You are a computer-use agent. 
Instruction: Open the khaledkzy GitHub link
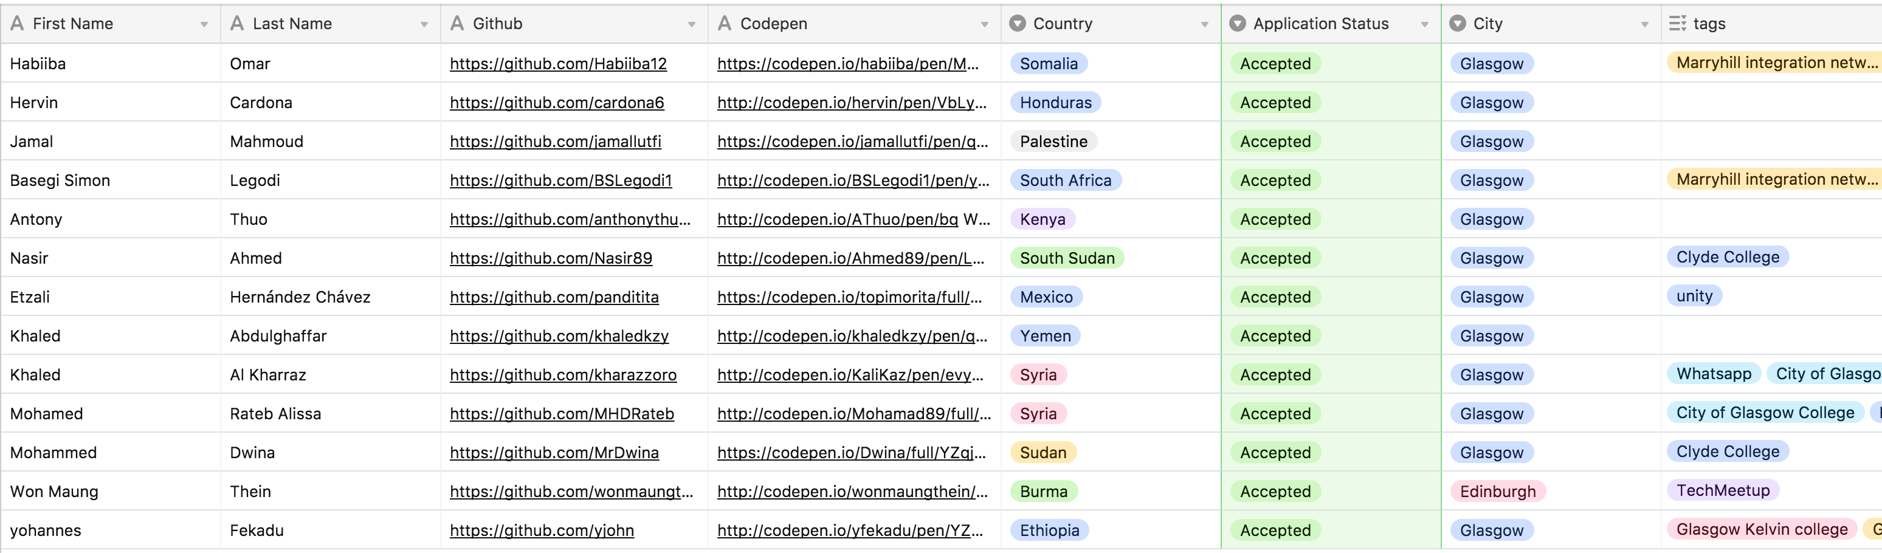559,335
